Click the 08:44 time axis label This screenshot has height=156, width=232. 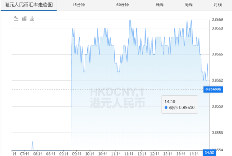tap(51, 154)
